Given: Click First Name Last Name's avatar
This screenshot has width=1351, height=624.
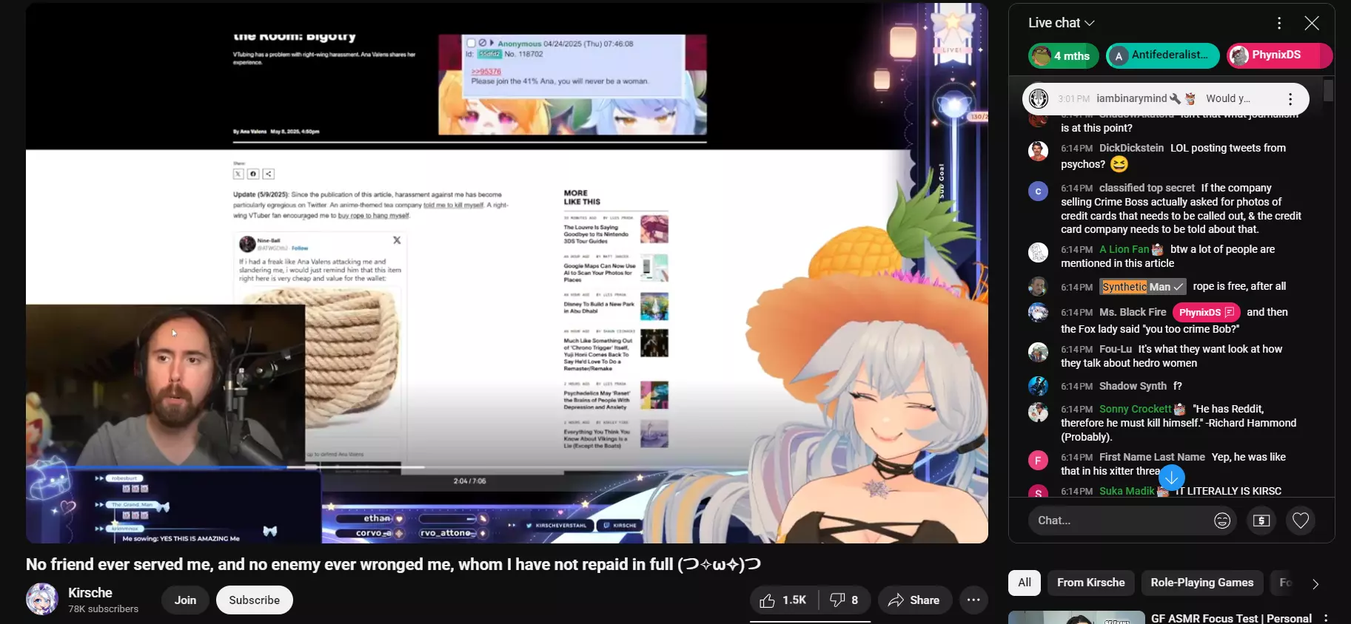Looking at the screenshot, I should tap(1038, 461).
